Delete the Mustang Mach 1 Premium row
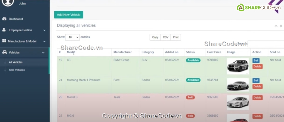The width and height of the screenshot is (284, 122). tap(257, 87)
